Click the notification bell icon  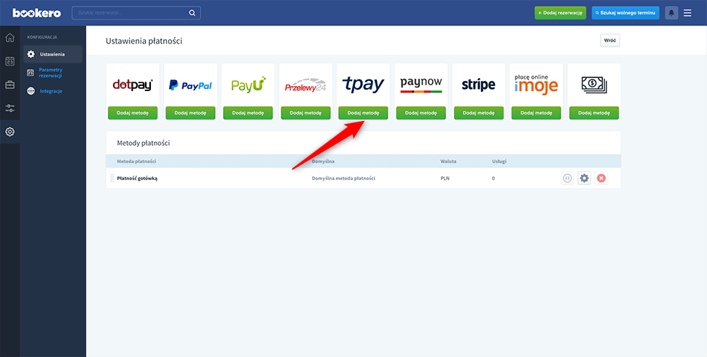[x=671, y=12]
